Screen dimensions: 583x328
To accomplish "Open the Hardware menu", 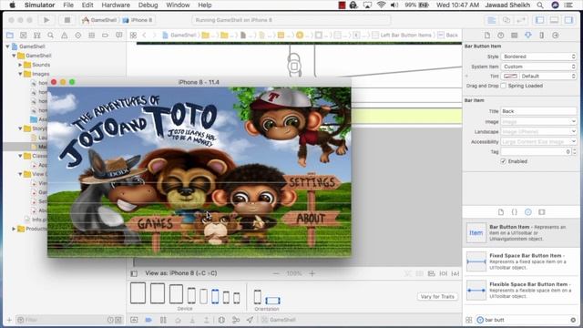I will 116,5.
